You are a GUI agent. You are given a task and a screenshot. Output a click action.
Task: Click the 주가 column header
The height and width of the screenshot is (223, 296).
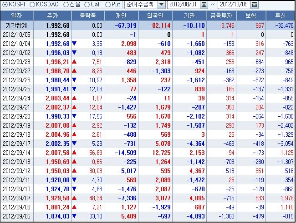coord(52,15)
